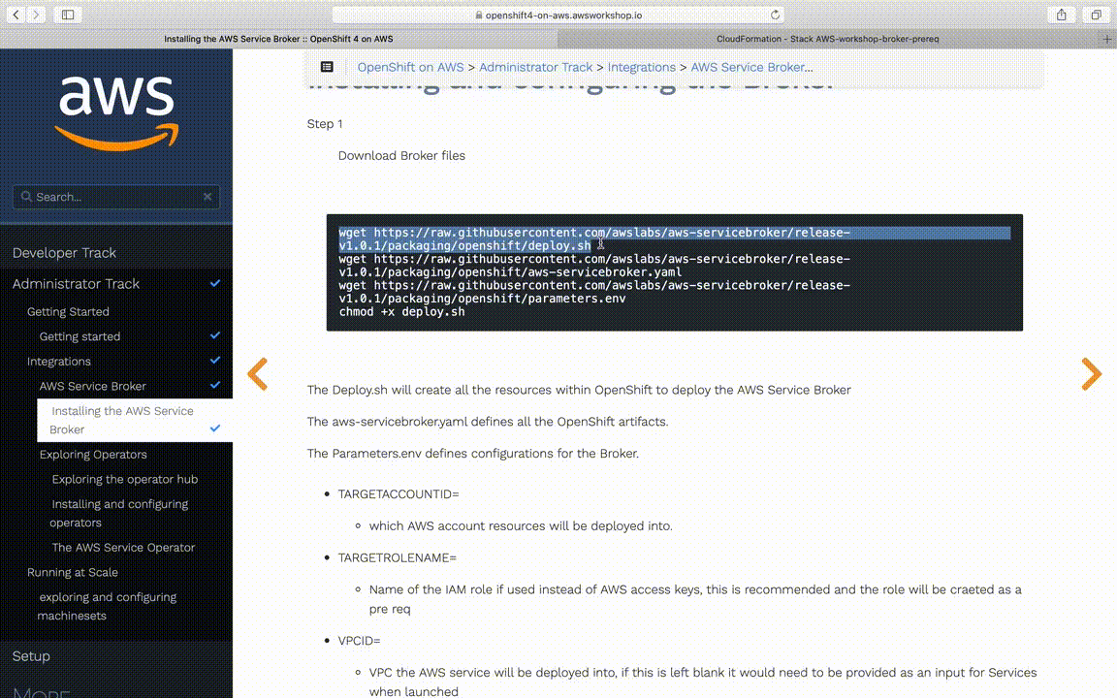This screenshot has height=698, width=1117.
Task: Click the chmod +x deploy.sh line
Action: click(x=401, y=312)
